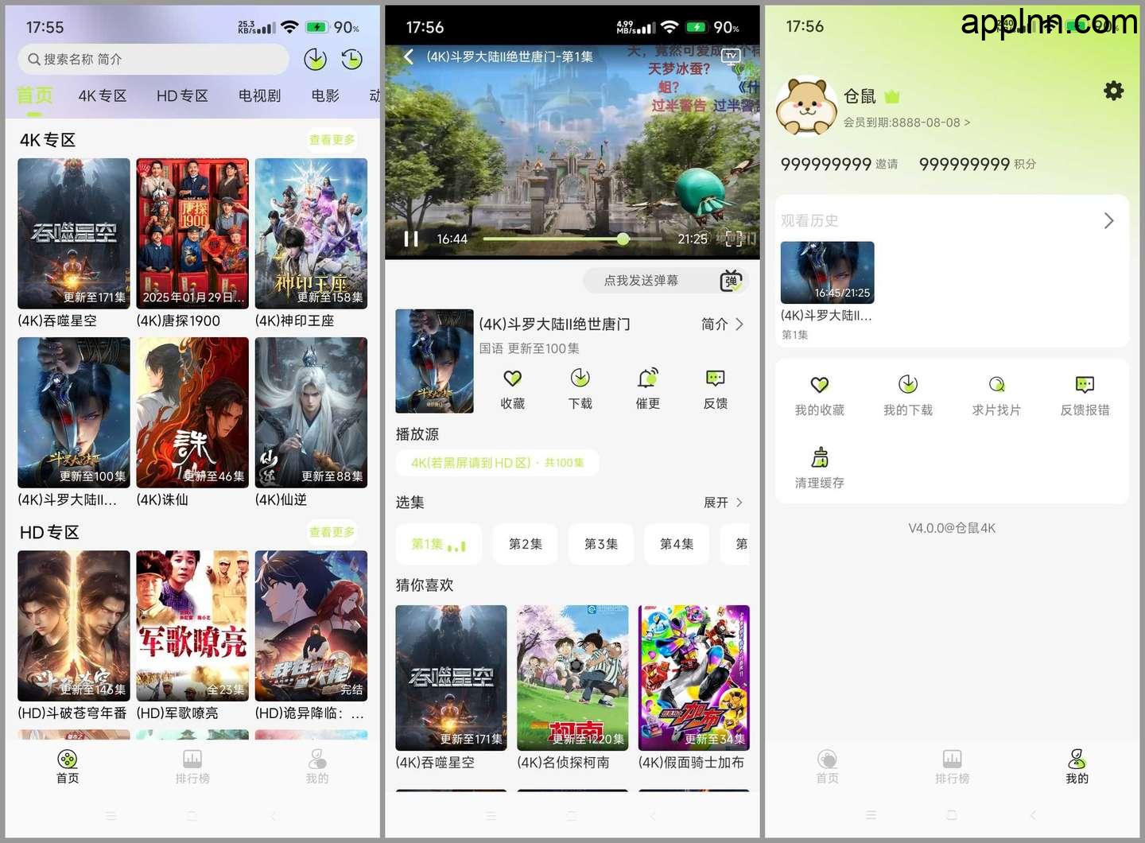Tap the 清理缓存 clear cache icon
1145x843 pixels.
820,457
